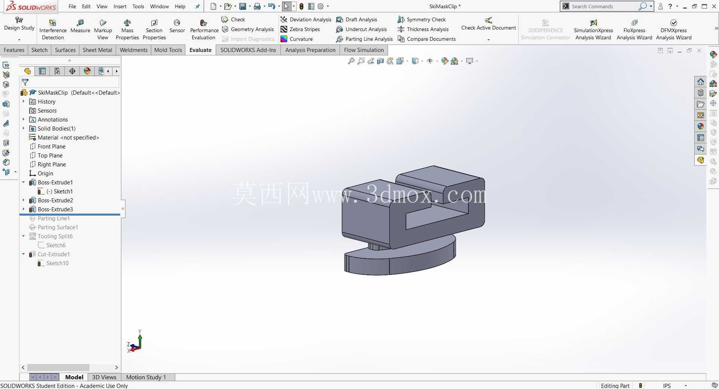Switch to the Sheet Metal tab
This screenshot has height=389, width=719.
[x=97, y=50]
